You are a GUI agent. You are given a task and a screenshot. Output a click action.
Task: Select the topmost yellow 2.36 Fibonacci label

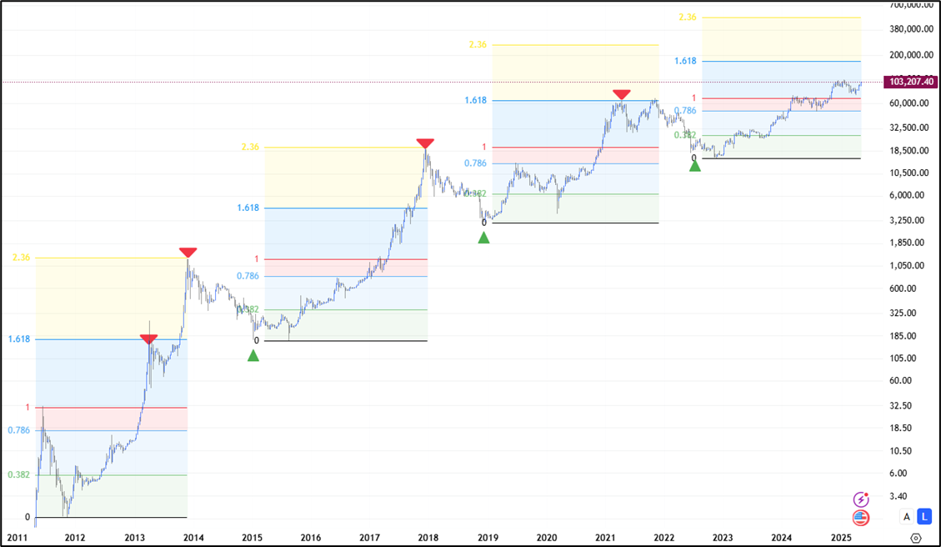pyautogui.click(x=688, y=17)
